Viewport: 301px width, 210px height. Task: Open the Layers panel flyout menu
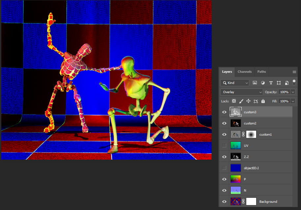294,72
